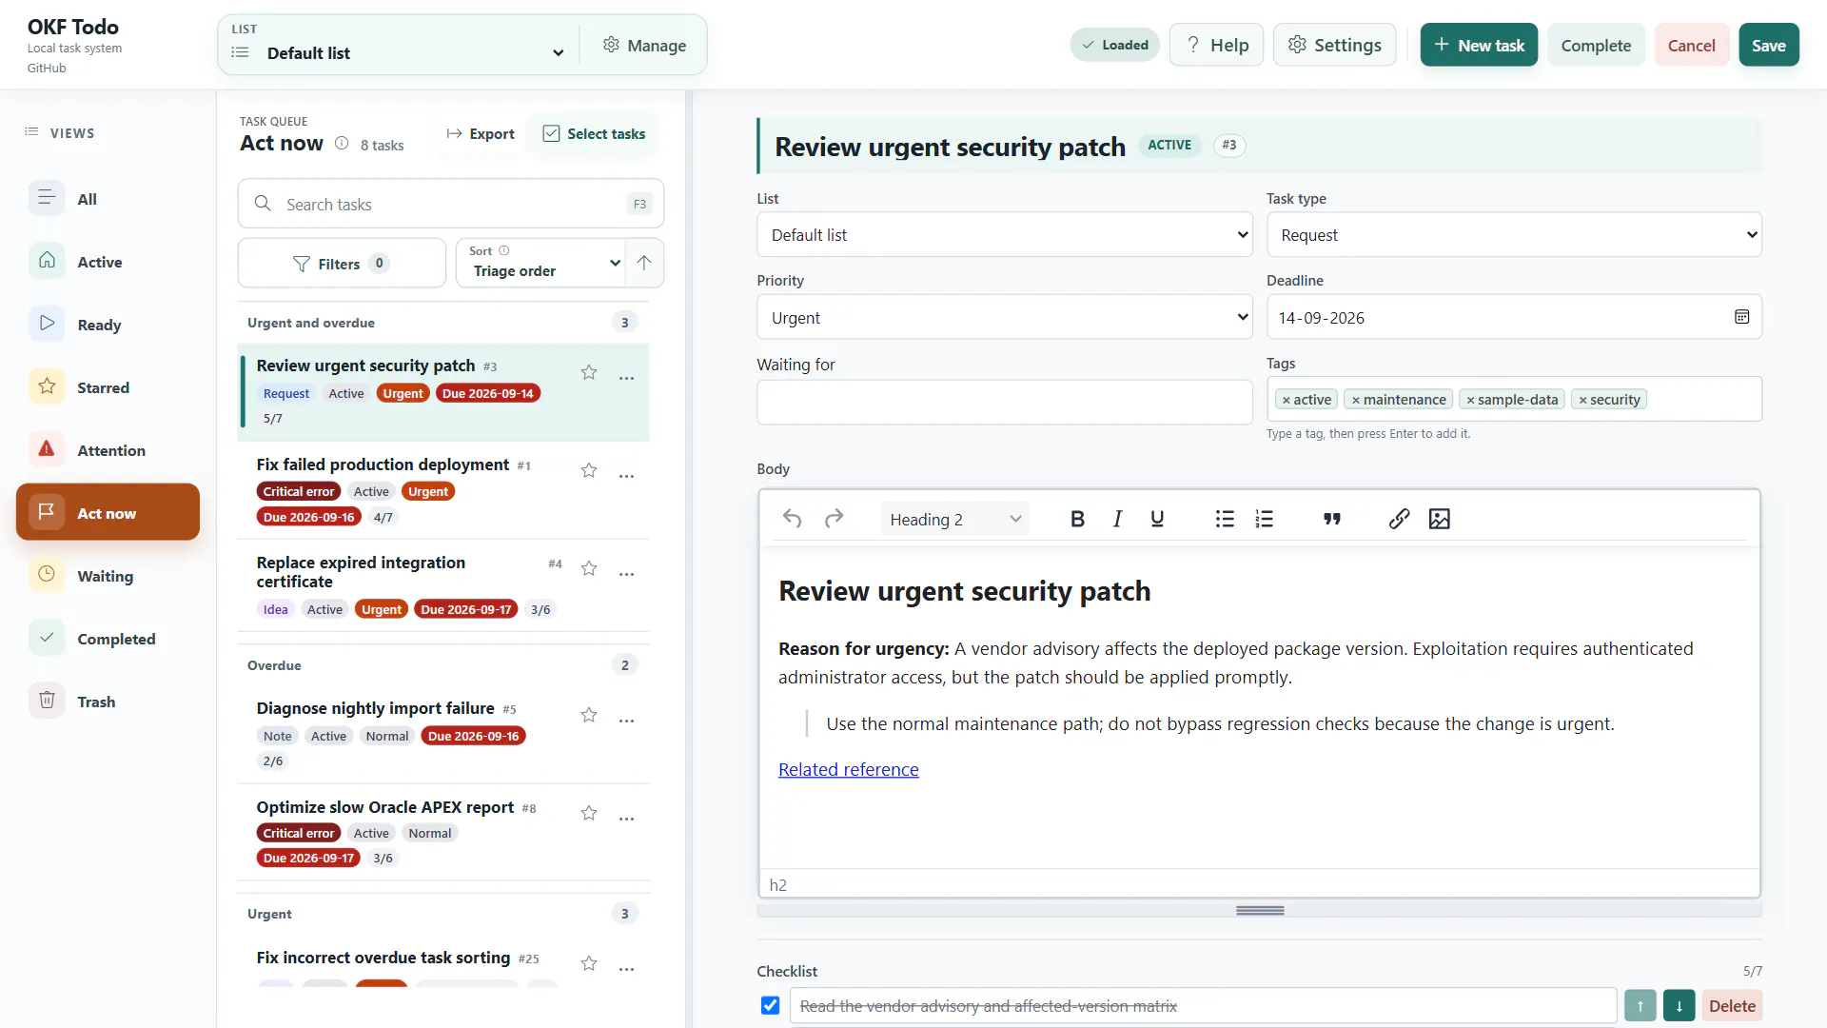Viewport: 1827px width, 1028px height.
Task: Enable Select tasks mode
Action: (x=594, y=134)
